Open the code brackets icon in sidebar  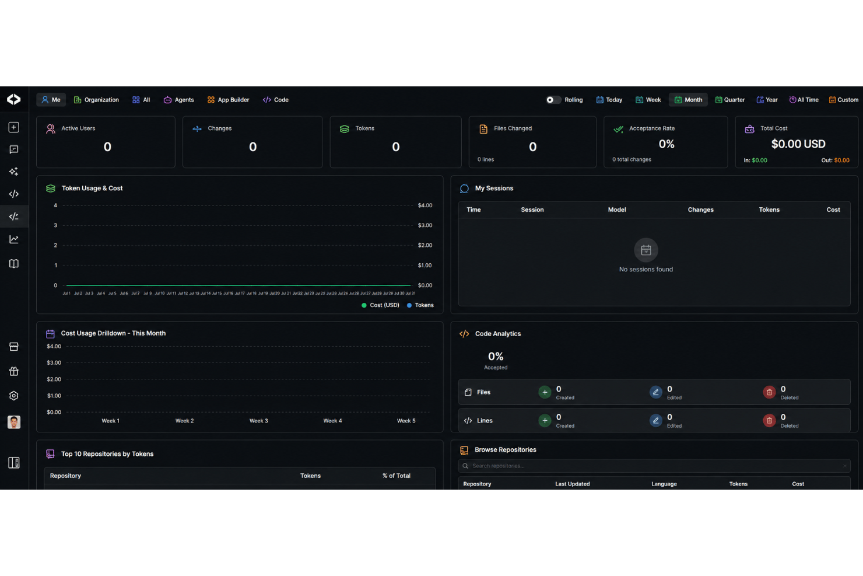tap(14, 194)
